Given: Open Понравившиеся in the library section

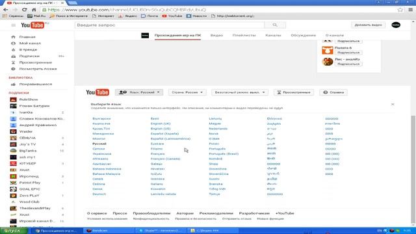Looking at the screenshot, I should coord(36,84).
